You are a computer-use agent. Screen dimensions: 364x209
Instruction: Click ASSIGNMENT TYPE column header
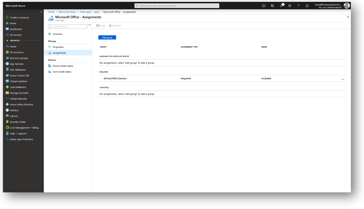tap(189, 47)
